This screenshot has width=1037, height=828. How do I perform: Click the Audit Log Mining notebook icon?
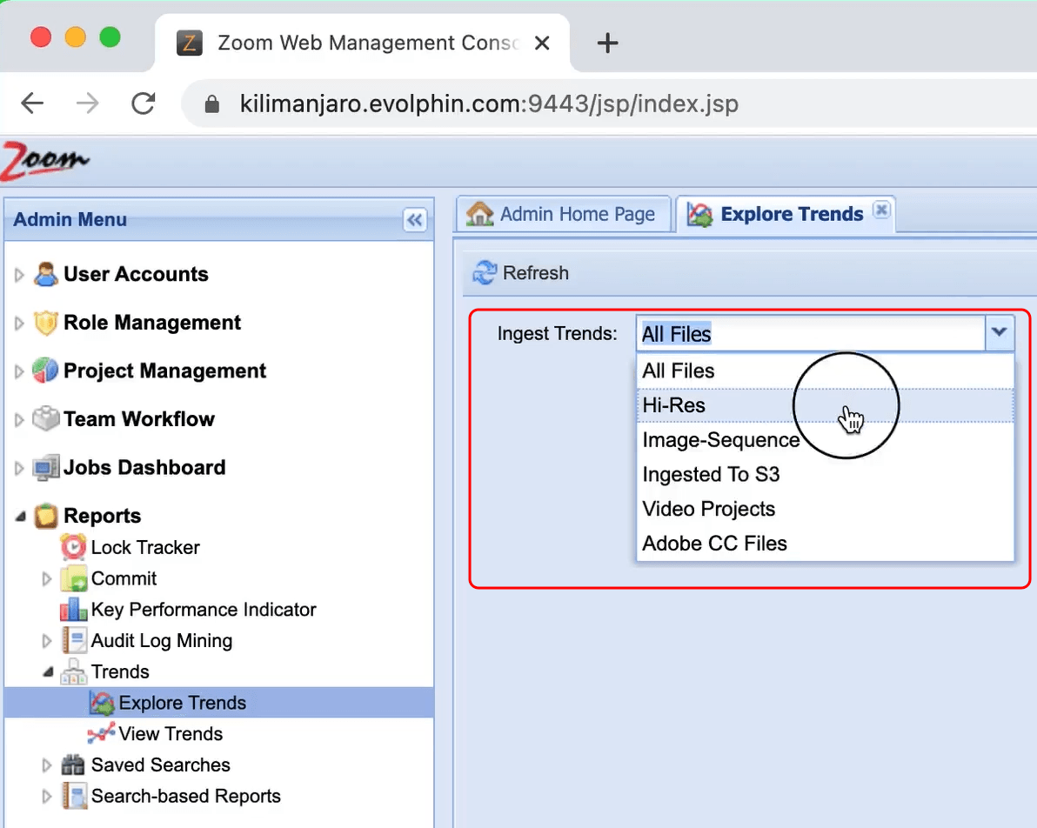73,640
